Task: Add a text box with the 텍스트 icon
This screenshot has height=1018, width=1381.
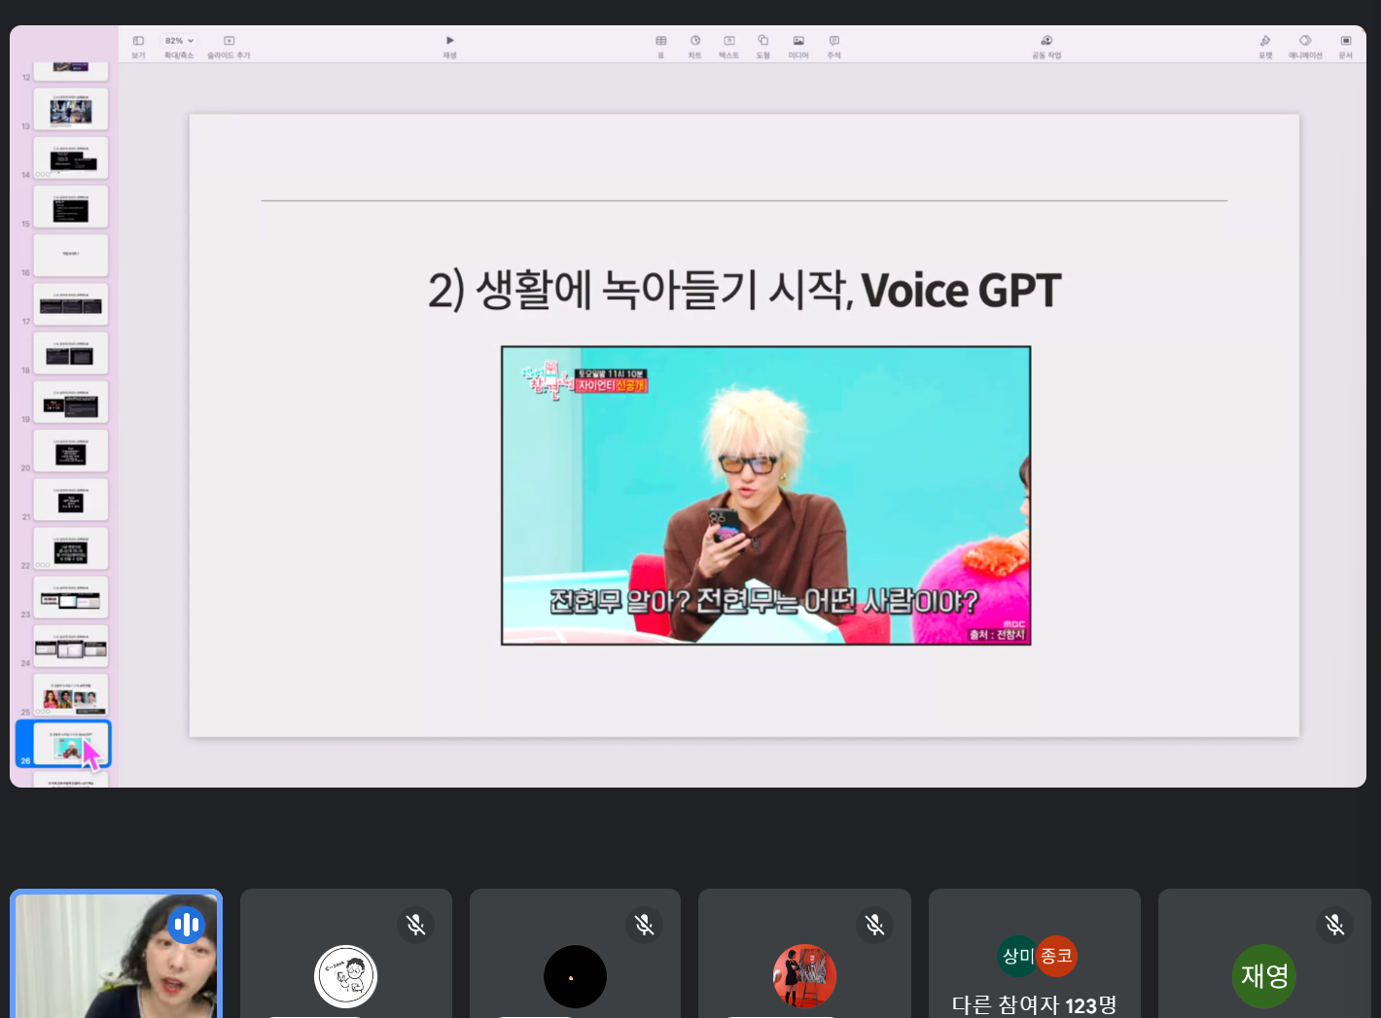Action: point(728,46)
